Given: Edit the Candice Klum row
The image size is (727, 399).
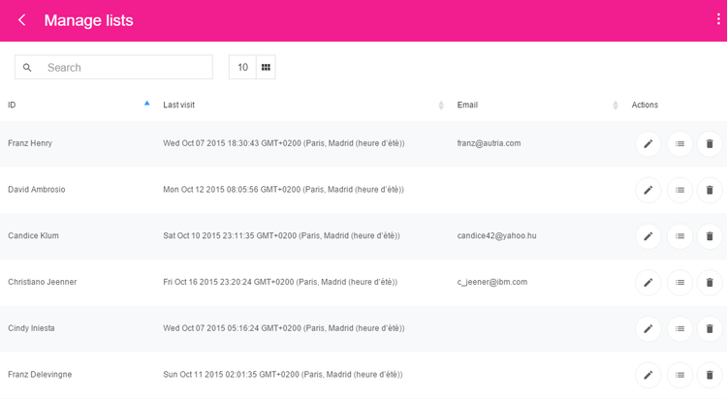Looking at the screenshot, I should coord(648,236).
